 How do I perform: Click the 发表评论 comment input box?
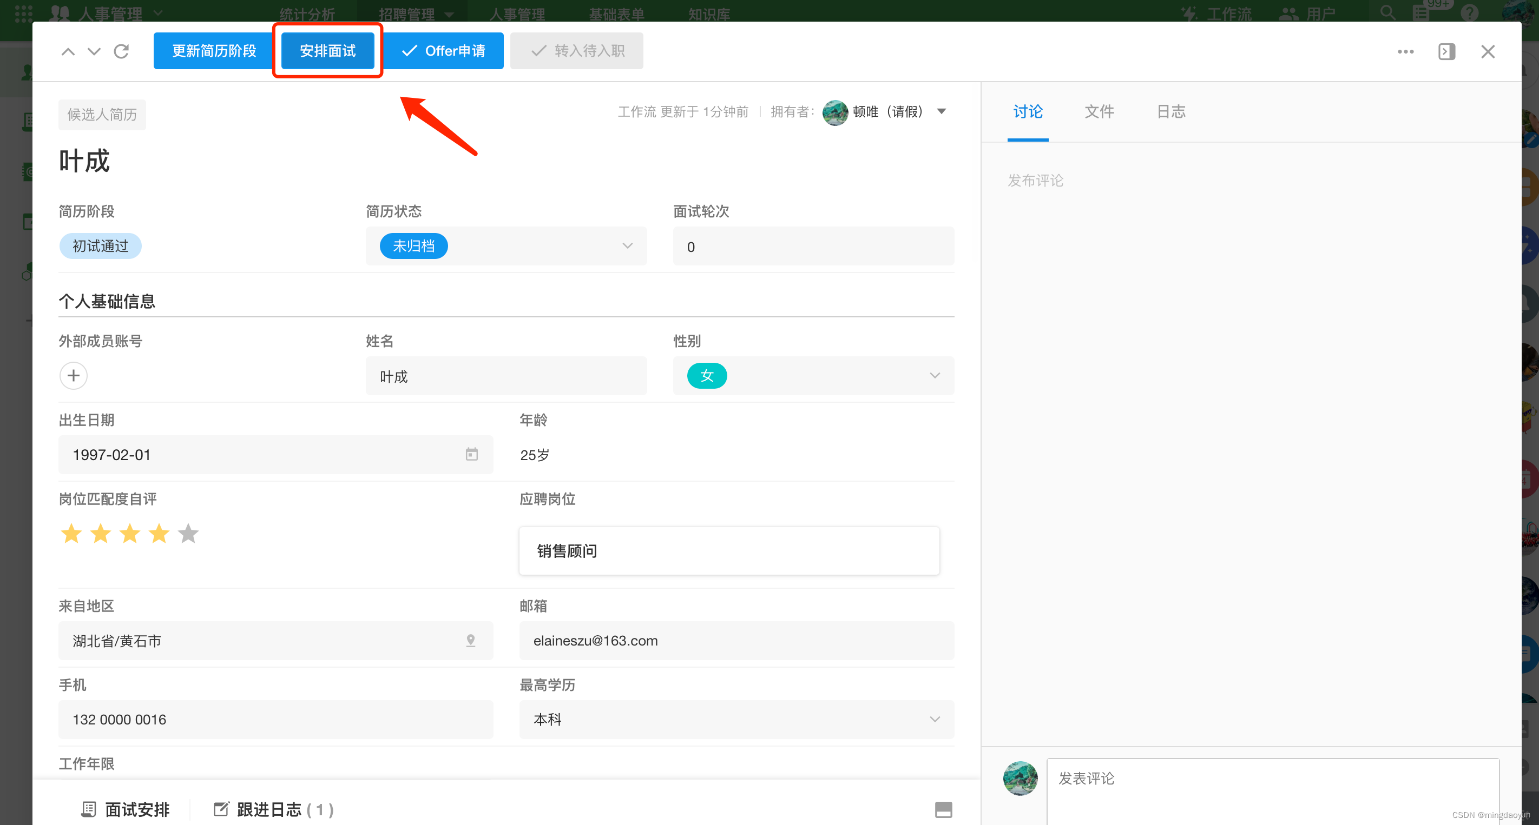1273,788
